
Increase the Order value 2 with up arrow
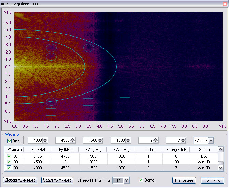coord(156,139)
